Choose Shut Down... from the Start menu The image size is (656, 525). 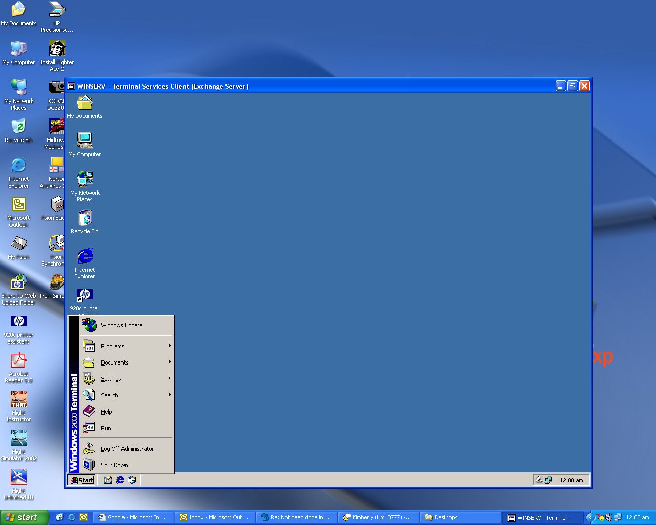click(117, 465)
